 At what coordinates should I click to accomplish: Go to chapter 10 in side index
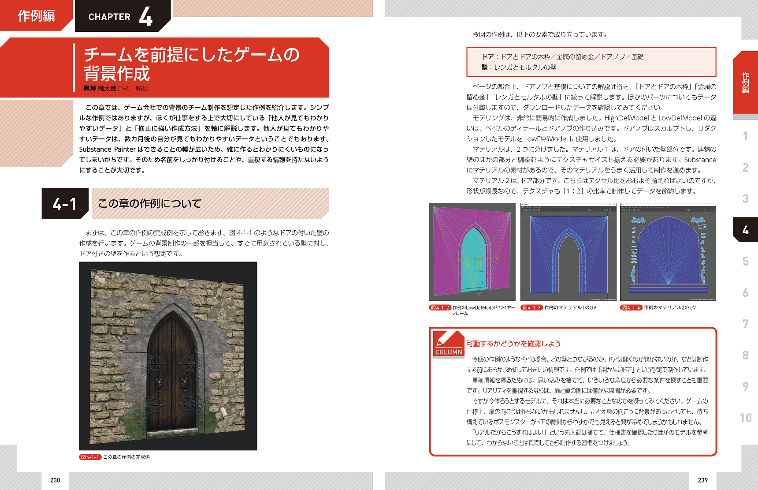[x=745, y=418]
